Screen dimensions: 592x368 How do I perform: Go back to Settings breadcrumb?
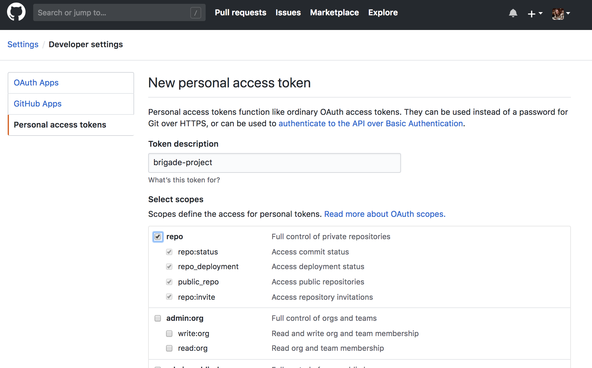pyautogui.click(x=23, y=44)
